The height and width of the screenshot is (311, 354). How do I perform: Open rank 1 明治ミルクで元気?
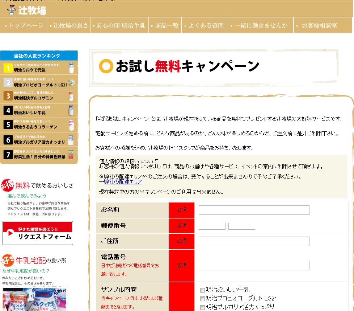tap(39, 67)
